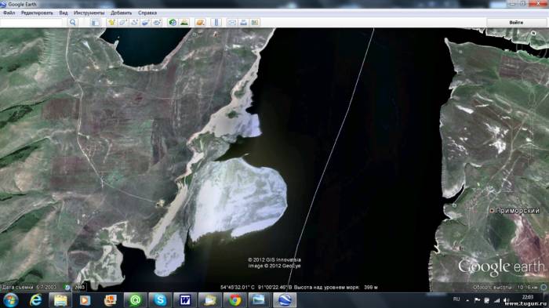Viewport: 549px width, 308px height.
Task: Toggle the sidebar panel icon
Action: pos(95,23)
